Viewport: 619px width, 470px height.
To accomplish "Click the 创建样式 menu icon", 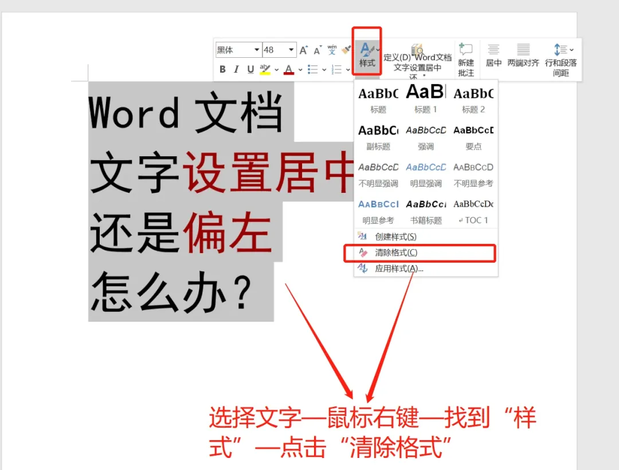I will pyautogui.click(x=362, y=236).
